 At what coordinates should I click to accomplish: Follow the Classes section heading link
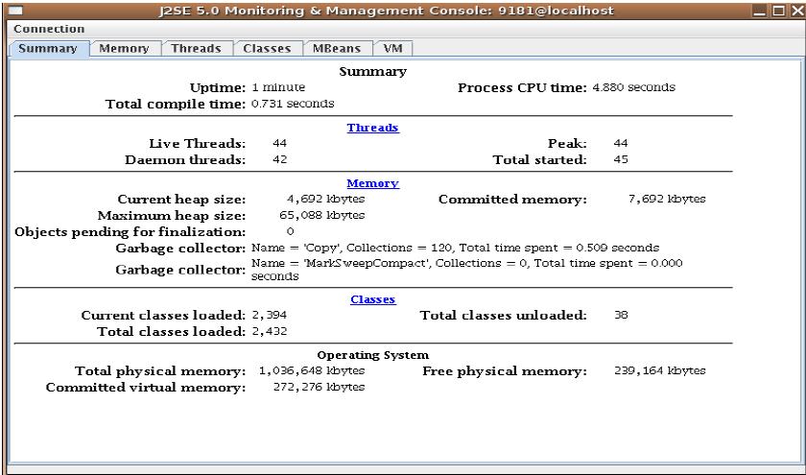[x=373, y=299]
